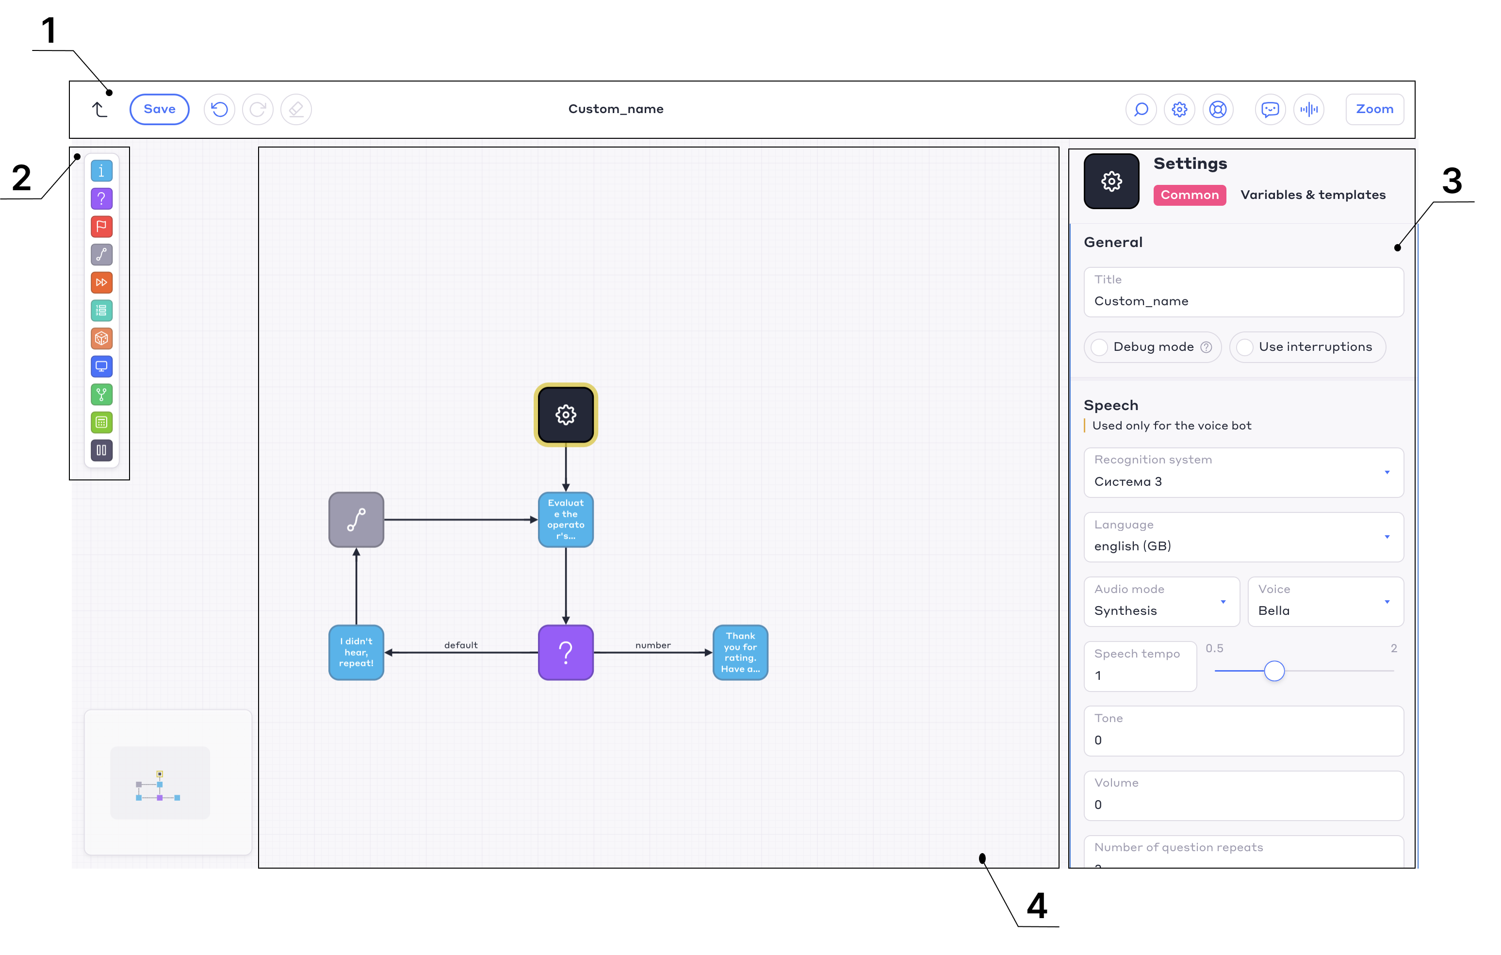Select the red flag block in left palette
Screen dimensions: 1501x955
[x=101, y=226]
